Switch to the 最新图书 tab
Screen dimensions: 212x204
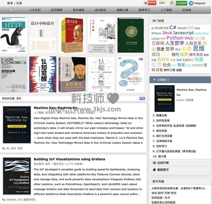[180, 170]
